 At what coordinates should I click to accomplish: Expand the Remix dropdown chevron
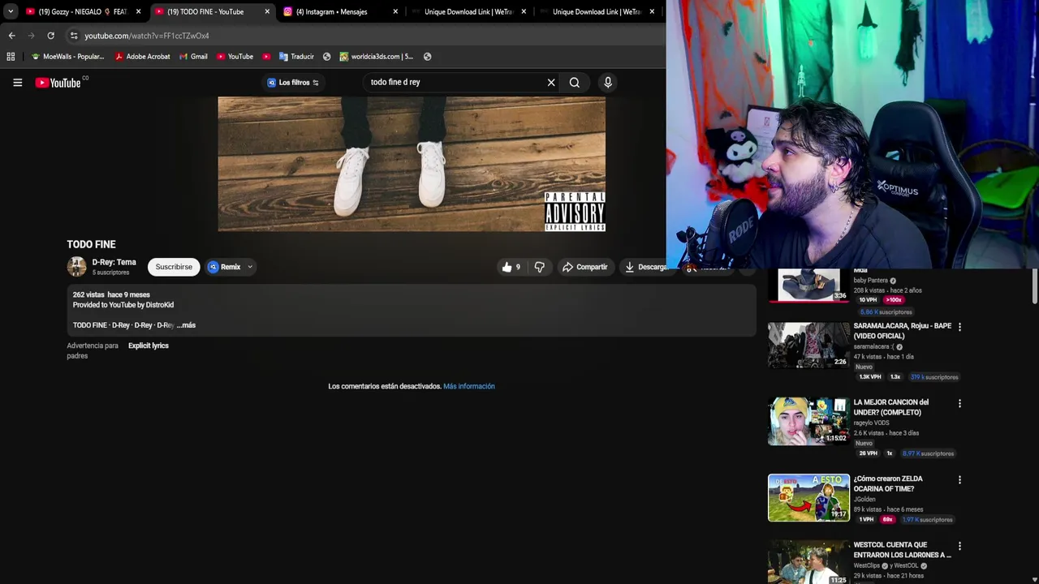point(250,267)
